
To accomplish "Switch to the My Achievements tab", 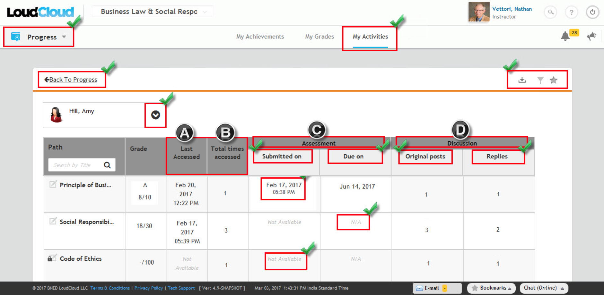I will tap(260, 37).
